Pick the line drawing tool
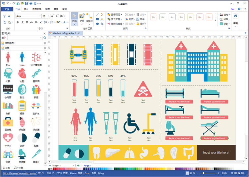The width and height of the screenshot is (249, 177). 97,15
